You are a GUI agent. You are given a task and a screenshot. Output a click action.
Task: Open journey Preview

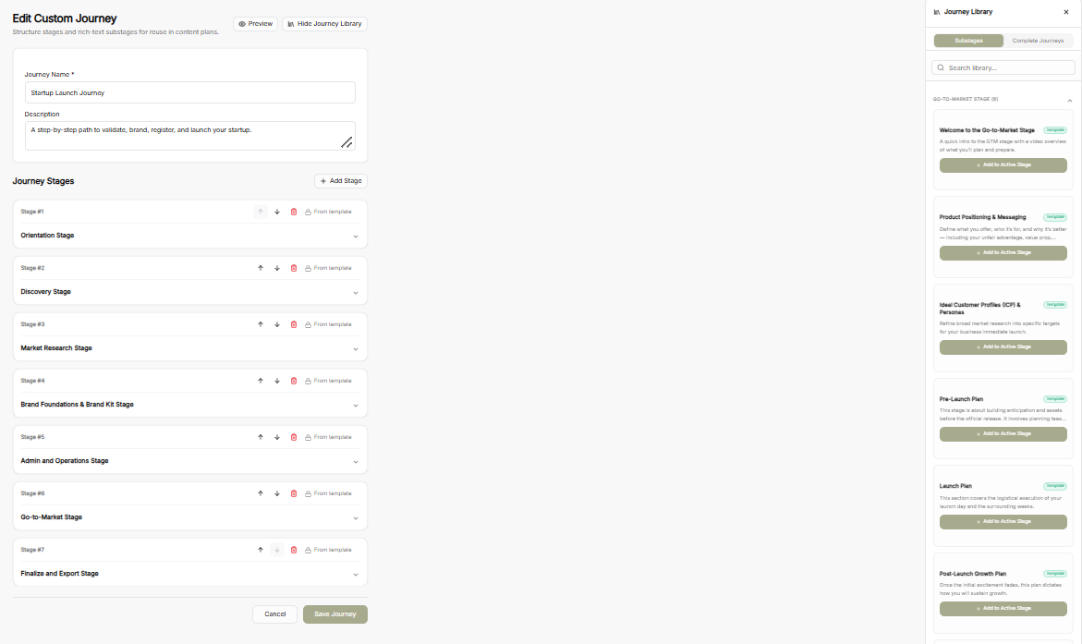pos(255,24)
